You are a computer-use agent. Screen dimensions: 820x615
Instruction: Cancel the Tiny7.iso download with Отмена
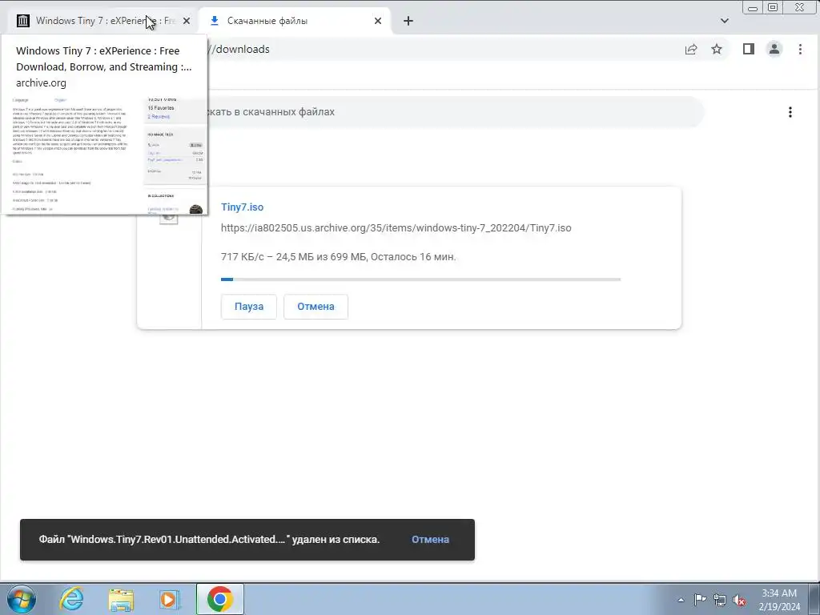[x=316, y=307]
